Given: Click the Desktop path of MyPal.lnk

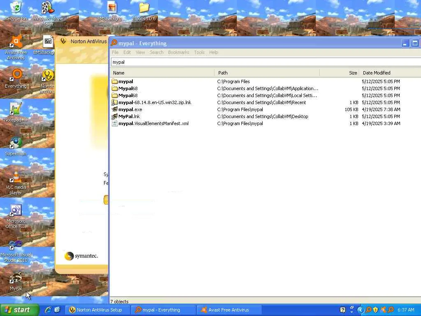Looking at the screenshot, I should (x=263, y=116).
